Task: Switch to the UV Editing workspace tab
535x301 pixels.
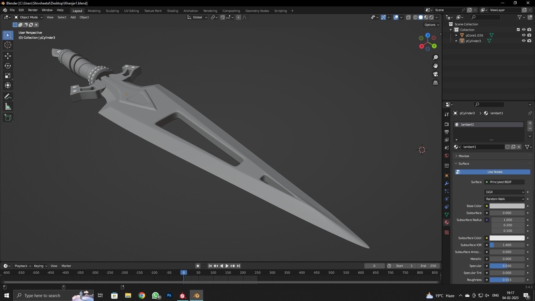Action: (x=131, y=11)
